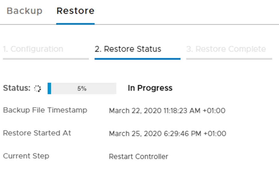Viewport: 279px width, 171px height.
Task: Click the gray underline beneath Configuration step
Action: pyautogui.click(x=46, y=59)
